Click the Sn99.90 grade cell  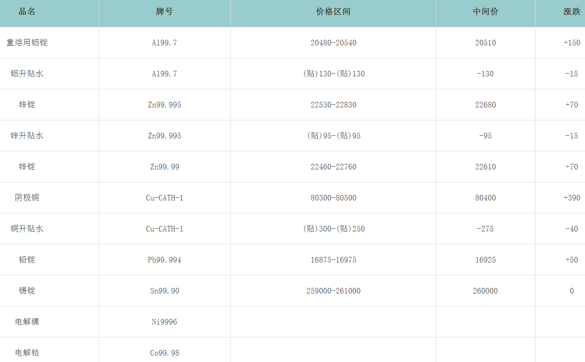pos(165,291)
